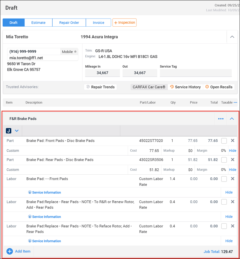Click the Repair Trends circular icon
This screenshot has width=240, height=259.
click(x=88, y=87)
